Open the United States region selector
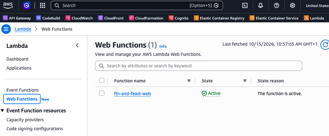The image size is (329, 136). point(317,6)
